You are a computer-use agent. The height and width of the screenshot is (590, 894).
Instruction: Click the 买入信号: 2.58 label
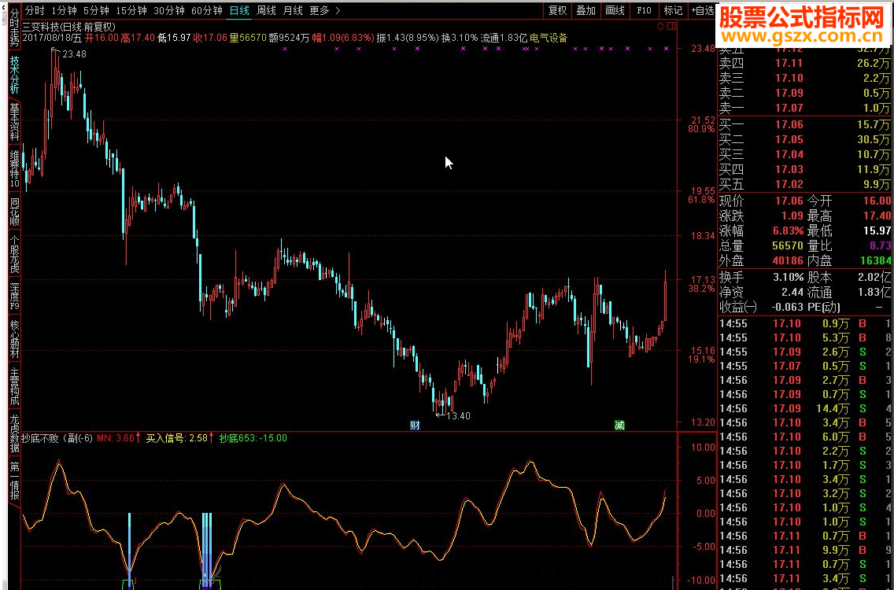pyautogui.click(x=177, y=438)
